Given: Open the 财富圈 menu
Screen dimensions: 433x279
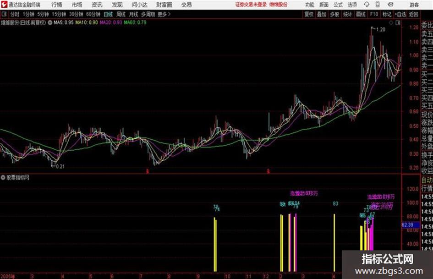Looking at the screenshot, I should [164, 5].
